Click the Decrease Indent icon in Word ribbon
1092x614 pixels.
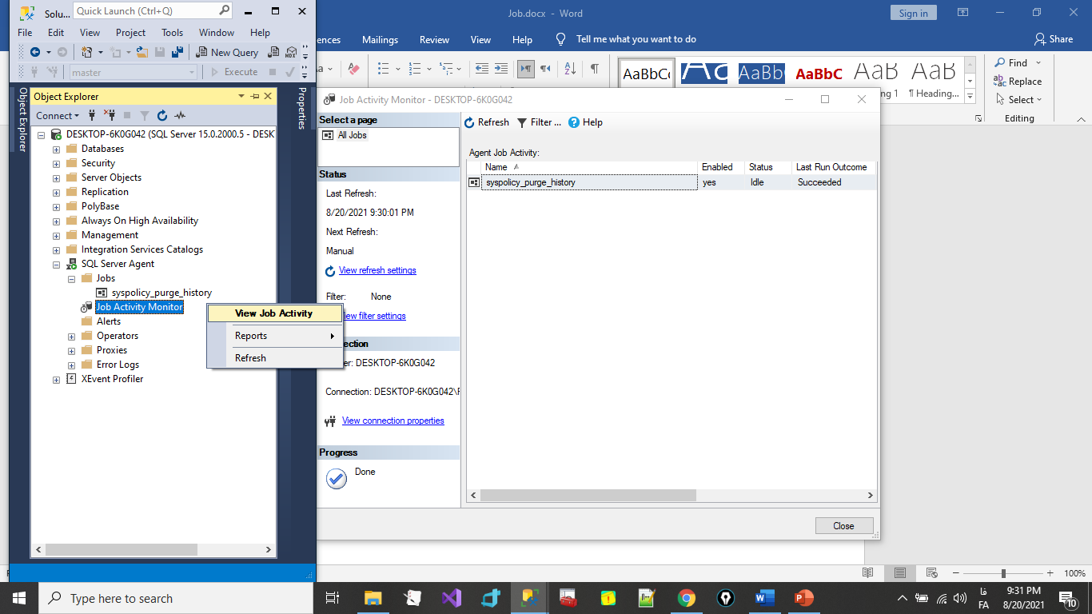[x=482, y=69]
